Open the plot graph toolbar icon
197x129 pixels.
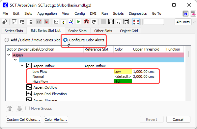tap(56, 22)
